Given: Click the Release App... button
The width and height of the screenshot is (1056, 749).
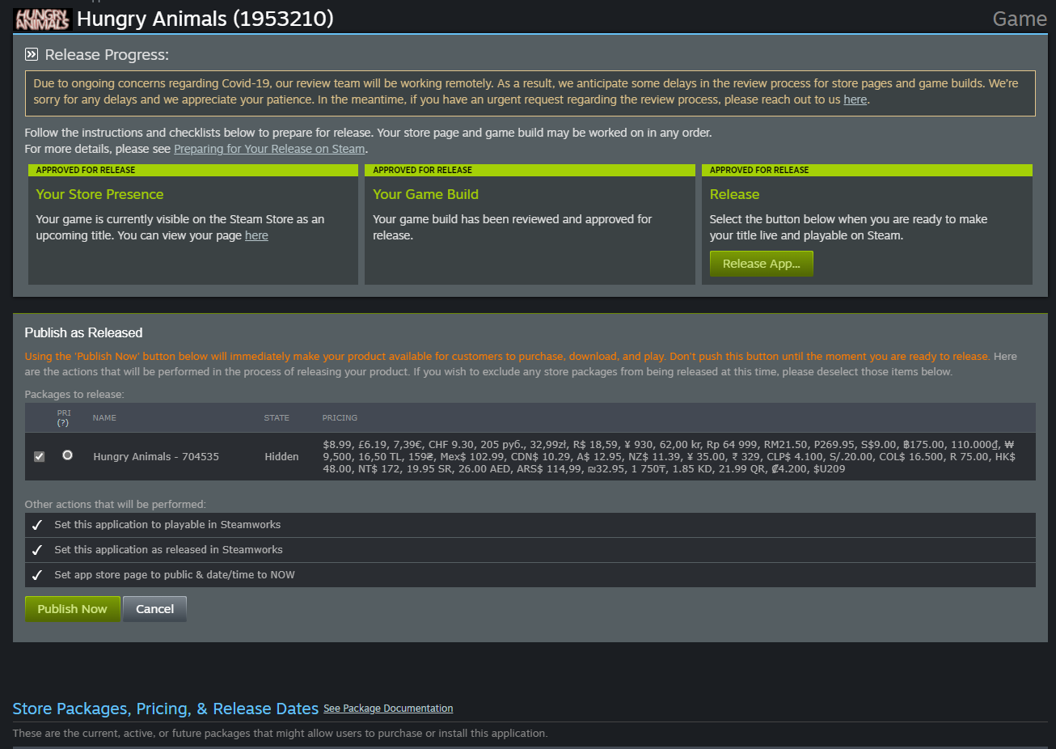Looking at the screenshot, I should pos(761,264).
